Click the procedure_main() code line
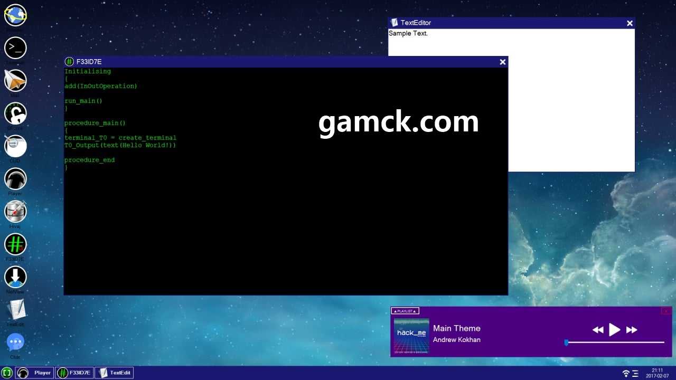This screenshot has height=380, width=676. pos(95,123)
